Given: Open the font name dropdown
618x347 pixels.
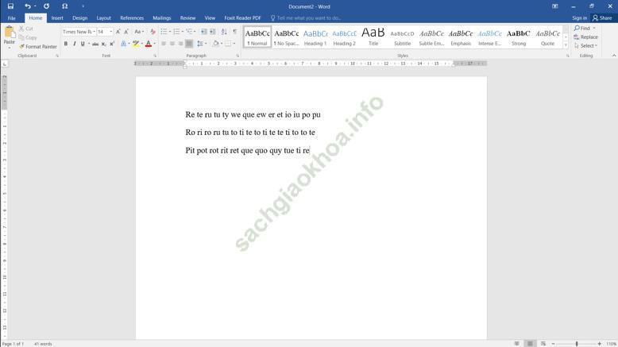Looking at the screenshot, I should [95, 32].
